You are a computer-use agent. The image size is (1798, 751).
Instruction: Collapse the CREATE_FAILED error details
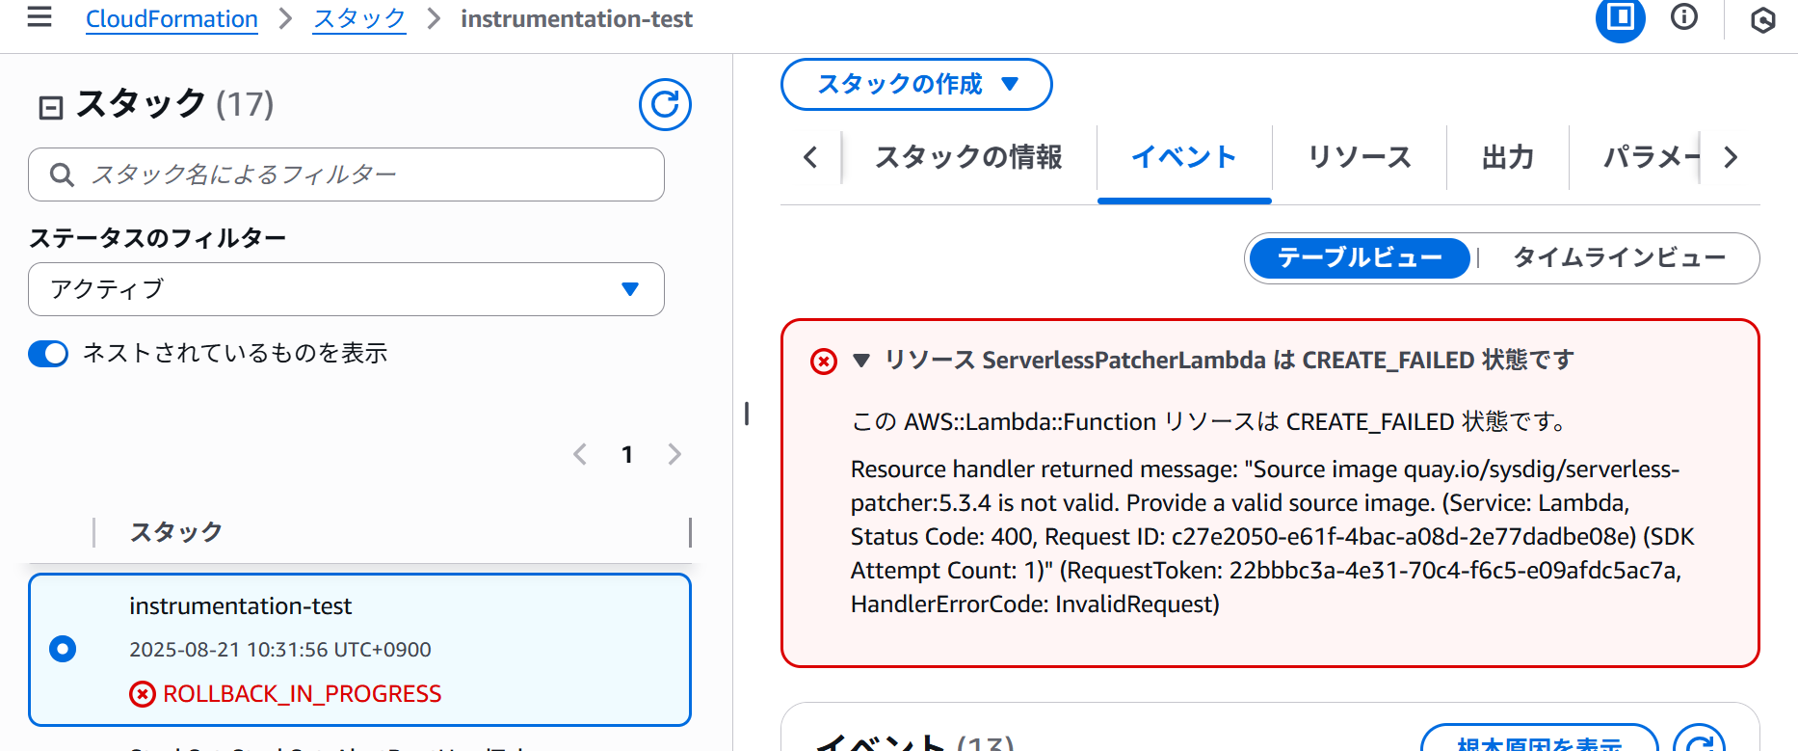click(861, 361)
